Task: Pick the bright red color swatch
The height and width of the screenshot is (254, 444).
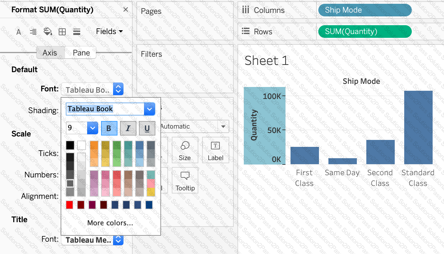Action: (70, 205)
